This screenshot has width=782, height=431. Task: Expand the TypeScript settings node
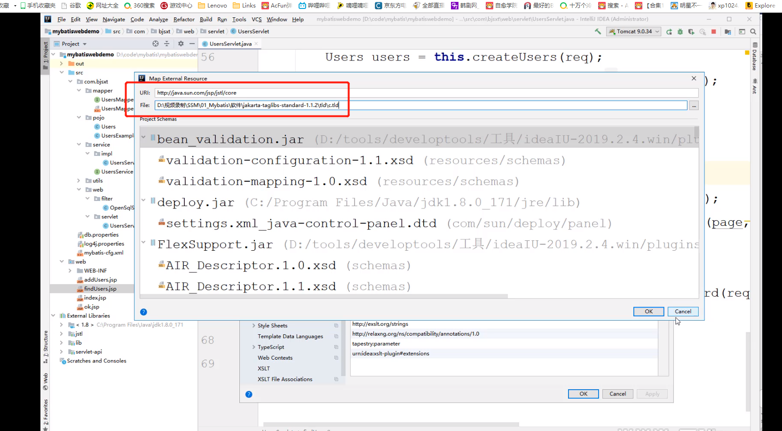pyautogui.click(x=254, y=347)
